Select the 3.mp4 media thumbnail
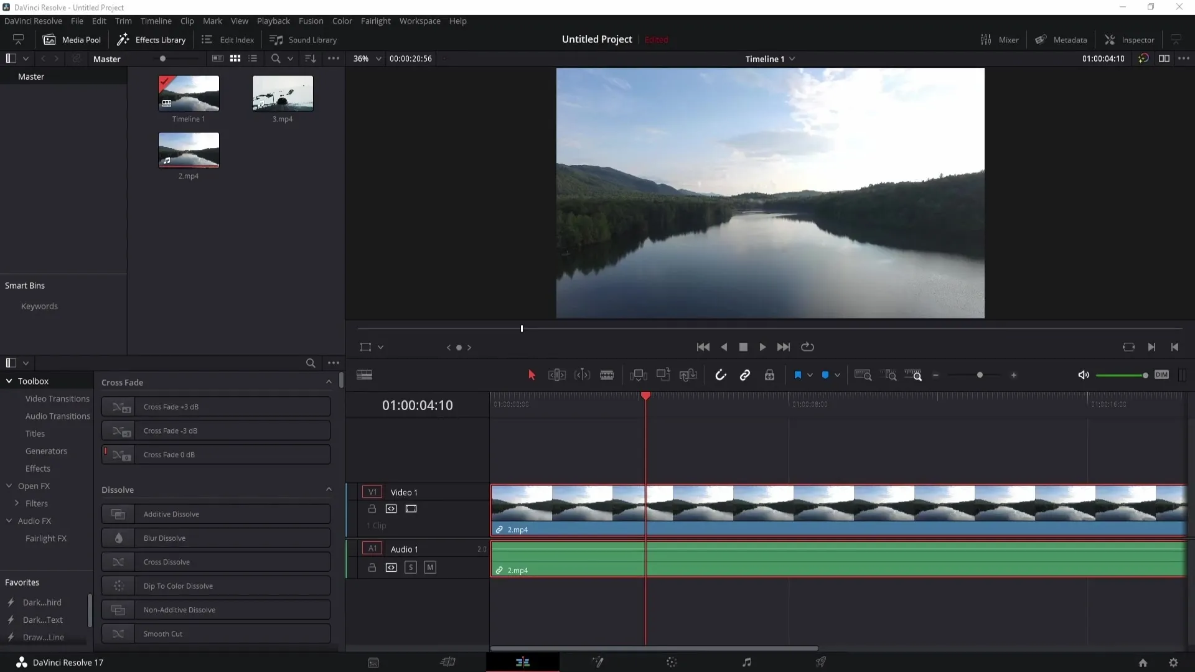Image resolution: width=1195 pixels, height=672 pixels. pyautogui.click(x=283, y=93)
